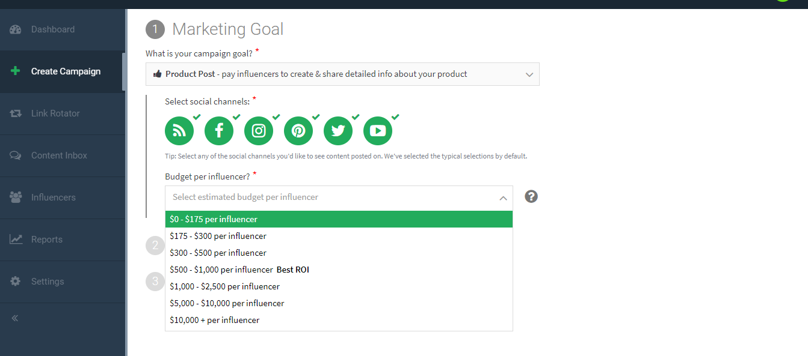Choose $10,000 + per influencer option
808x356 pixels.
coord(215,320)
